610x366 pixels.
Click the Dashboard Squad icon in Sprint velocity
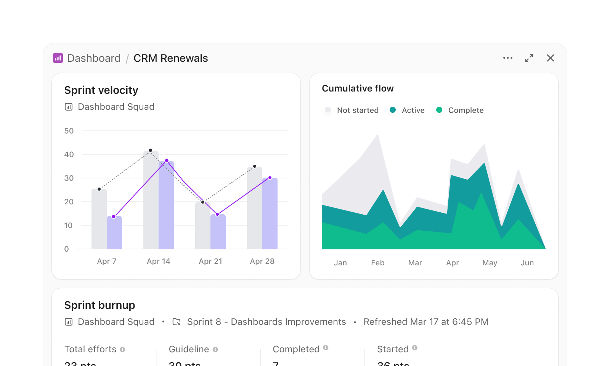point(68,107)
